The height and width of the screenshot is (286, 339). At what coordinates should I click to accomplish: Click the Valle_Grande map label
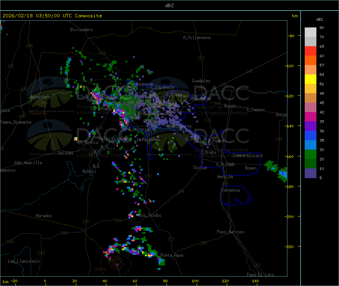pyautogui.click(x=111, y=139)
